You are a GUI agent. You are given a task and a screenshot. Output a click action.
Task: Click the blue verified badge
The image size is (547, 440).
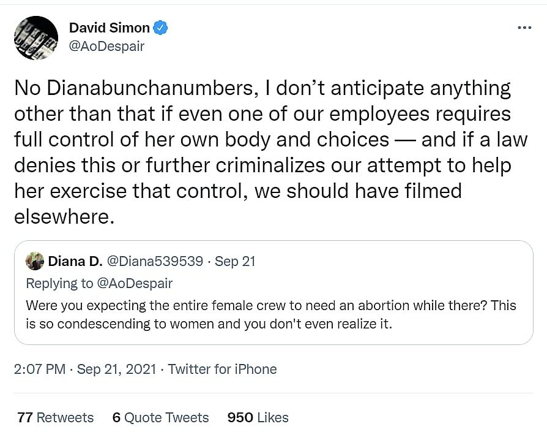(x=161, y=28)
